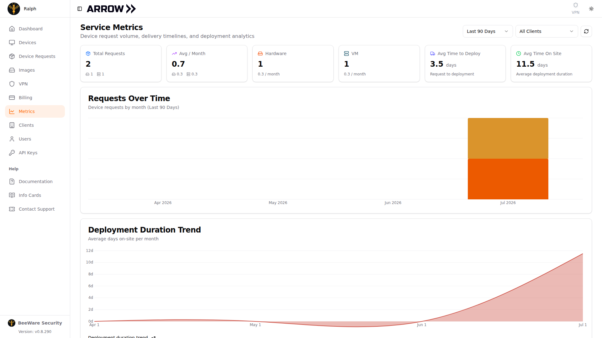Click the Hardware card icon
This screenshot has height=338, width=602.
(260, 54)
